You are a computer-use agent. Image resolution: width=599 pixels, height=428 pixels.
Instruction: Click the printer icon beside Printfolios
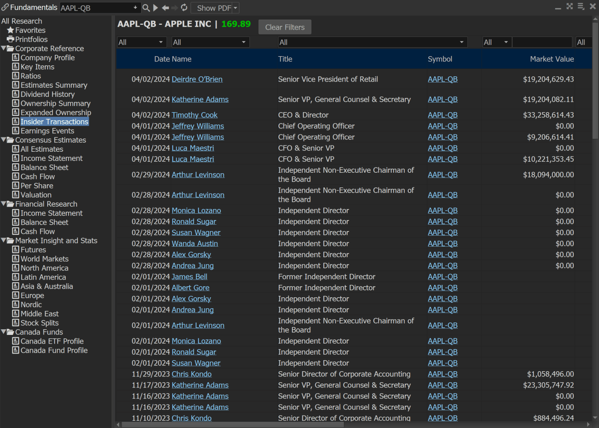click(x=10, y=39)
